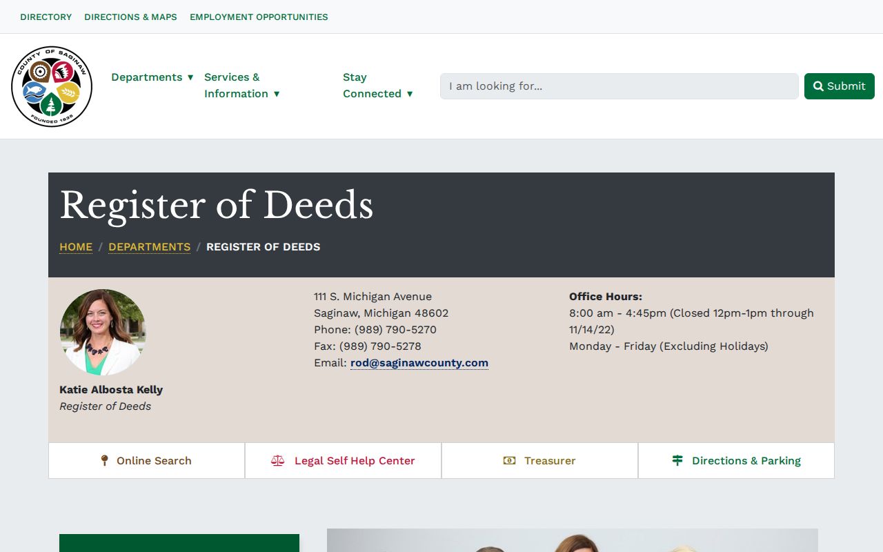883x552 pixels.
Task: Open the Online Search text link
Action: coord(154,460)
